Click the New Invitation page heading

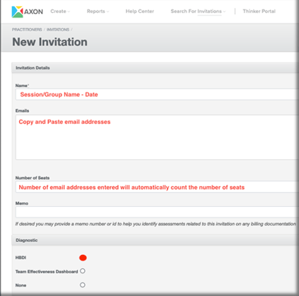pyautogui.click(x=49, y=42)
